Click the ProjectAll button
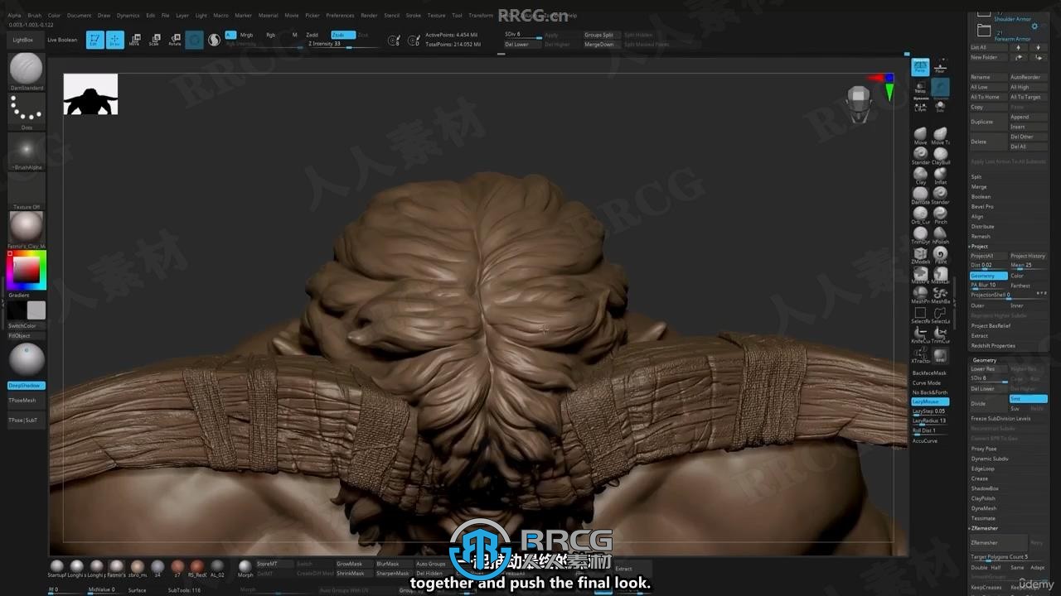This screenshot has height=596, width=1061. [989, 256]
